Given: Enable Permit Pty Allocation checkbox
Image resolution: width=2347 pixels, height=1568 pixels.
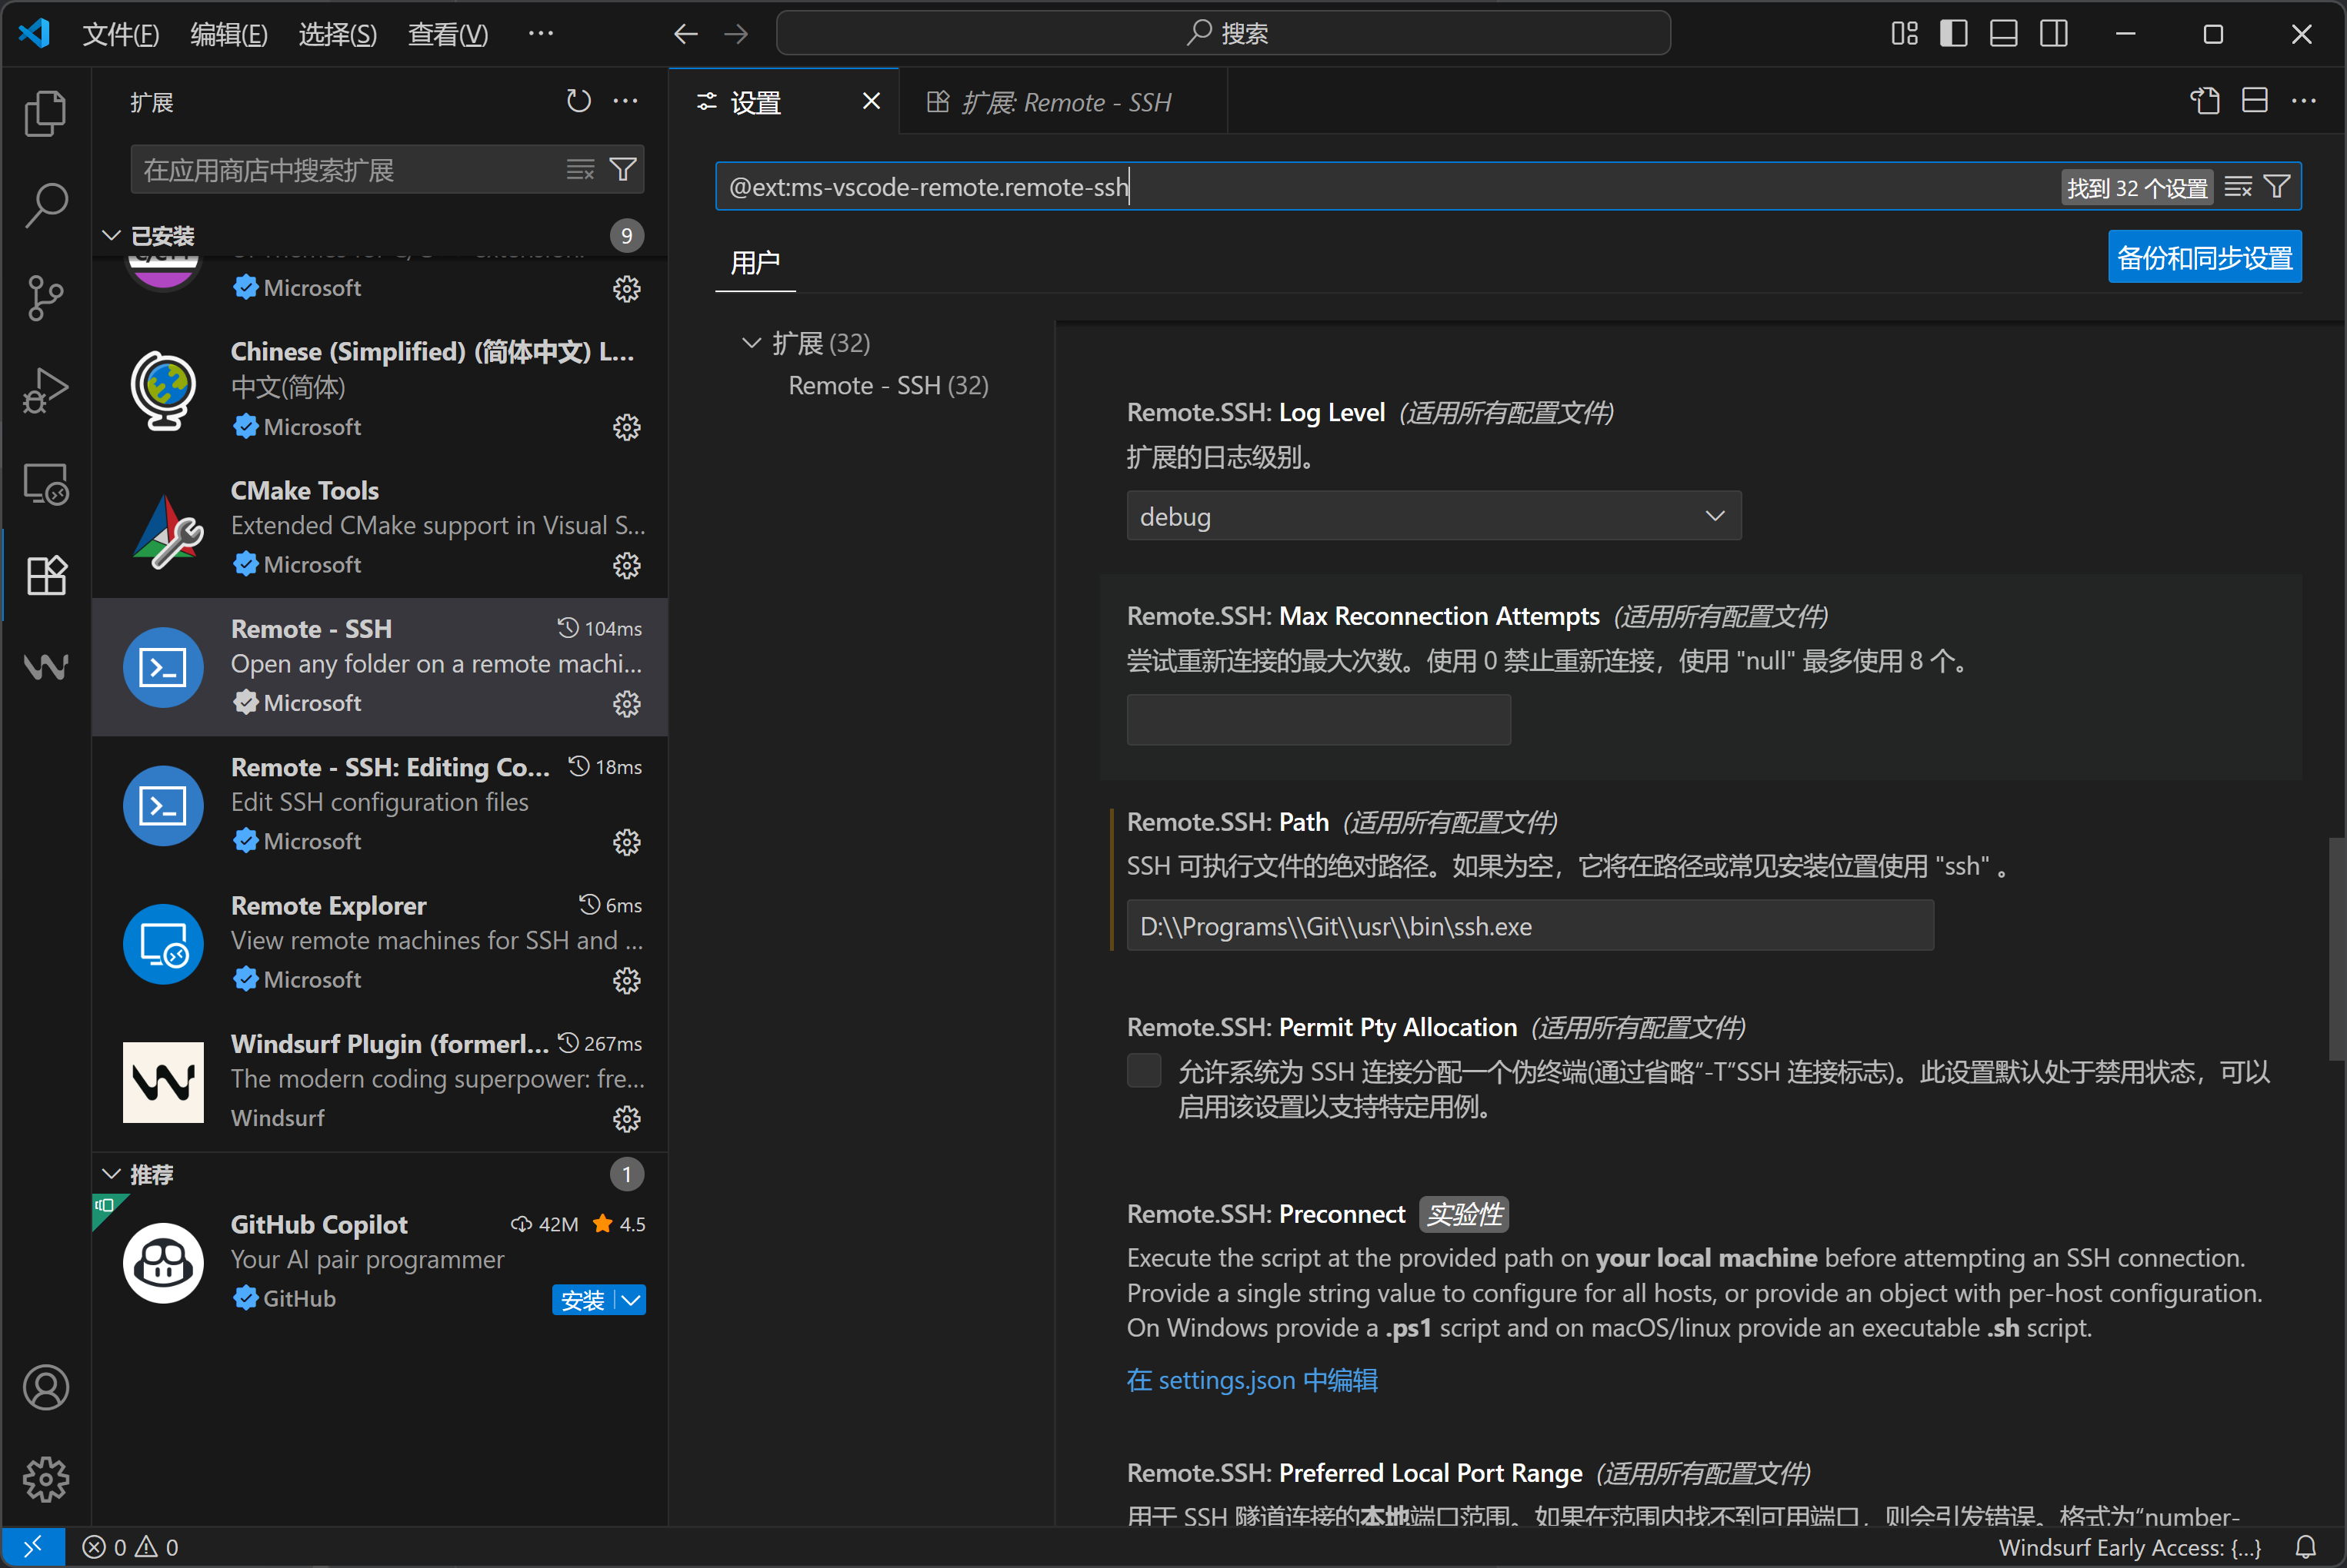Looking at the screenshot, I should pyautogui.click(x=1144, y=1070).
